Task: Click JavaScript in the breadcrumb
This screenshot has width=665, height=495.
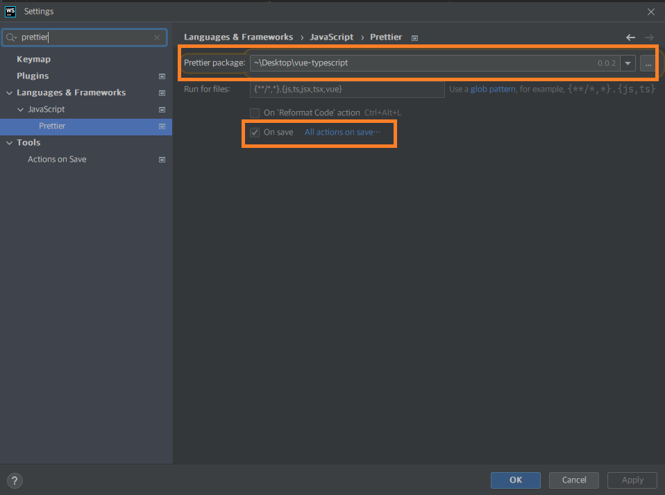Action: click(x=331, y=37)
